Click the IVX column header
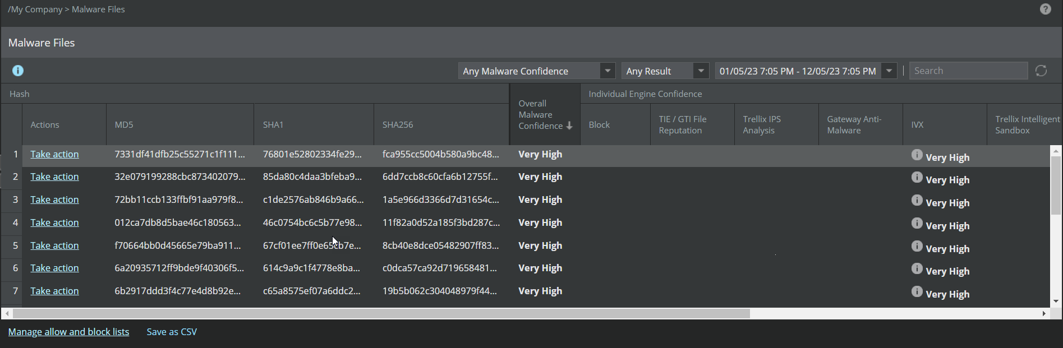The width and height of the screenshot is (1063, 348). point(945,124)
